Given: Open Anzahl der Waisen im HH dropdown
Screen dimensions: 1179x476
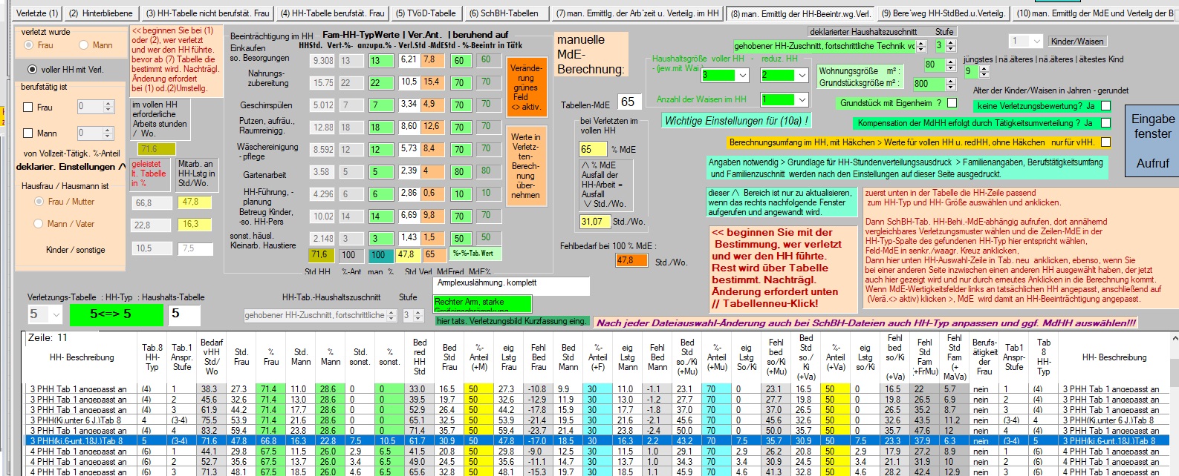Looking at the screenshot, I should click(802, 99).
